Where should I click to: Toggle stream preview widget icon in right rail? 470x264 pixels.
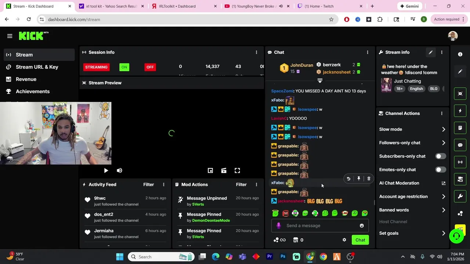coord(460,93)
